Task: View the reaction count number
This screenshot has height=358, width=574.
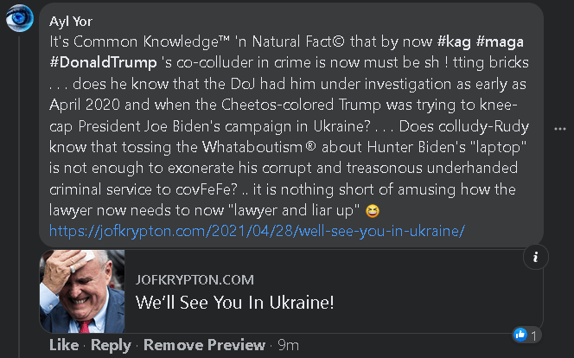Action: (536, 334)
